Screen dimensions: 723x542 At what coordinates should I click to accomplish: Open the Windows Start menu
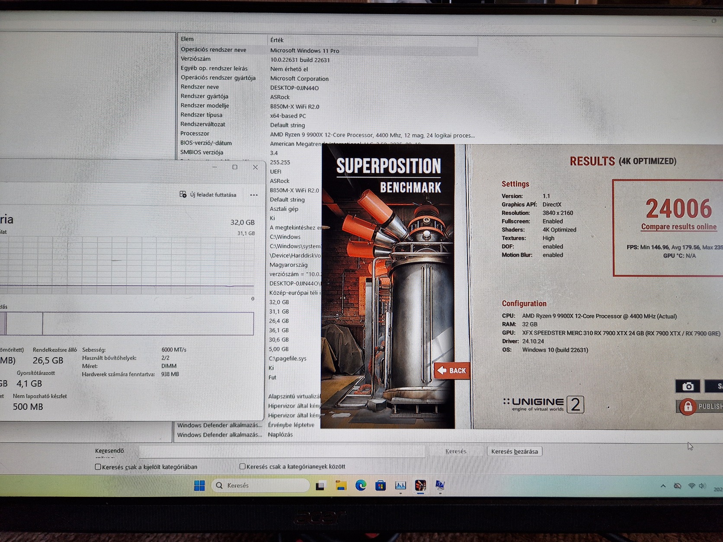pyautogui.click(x=199, y=486)
